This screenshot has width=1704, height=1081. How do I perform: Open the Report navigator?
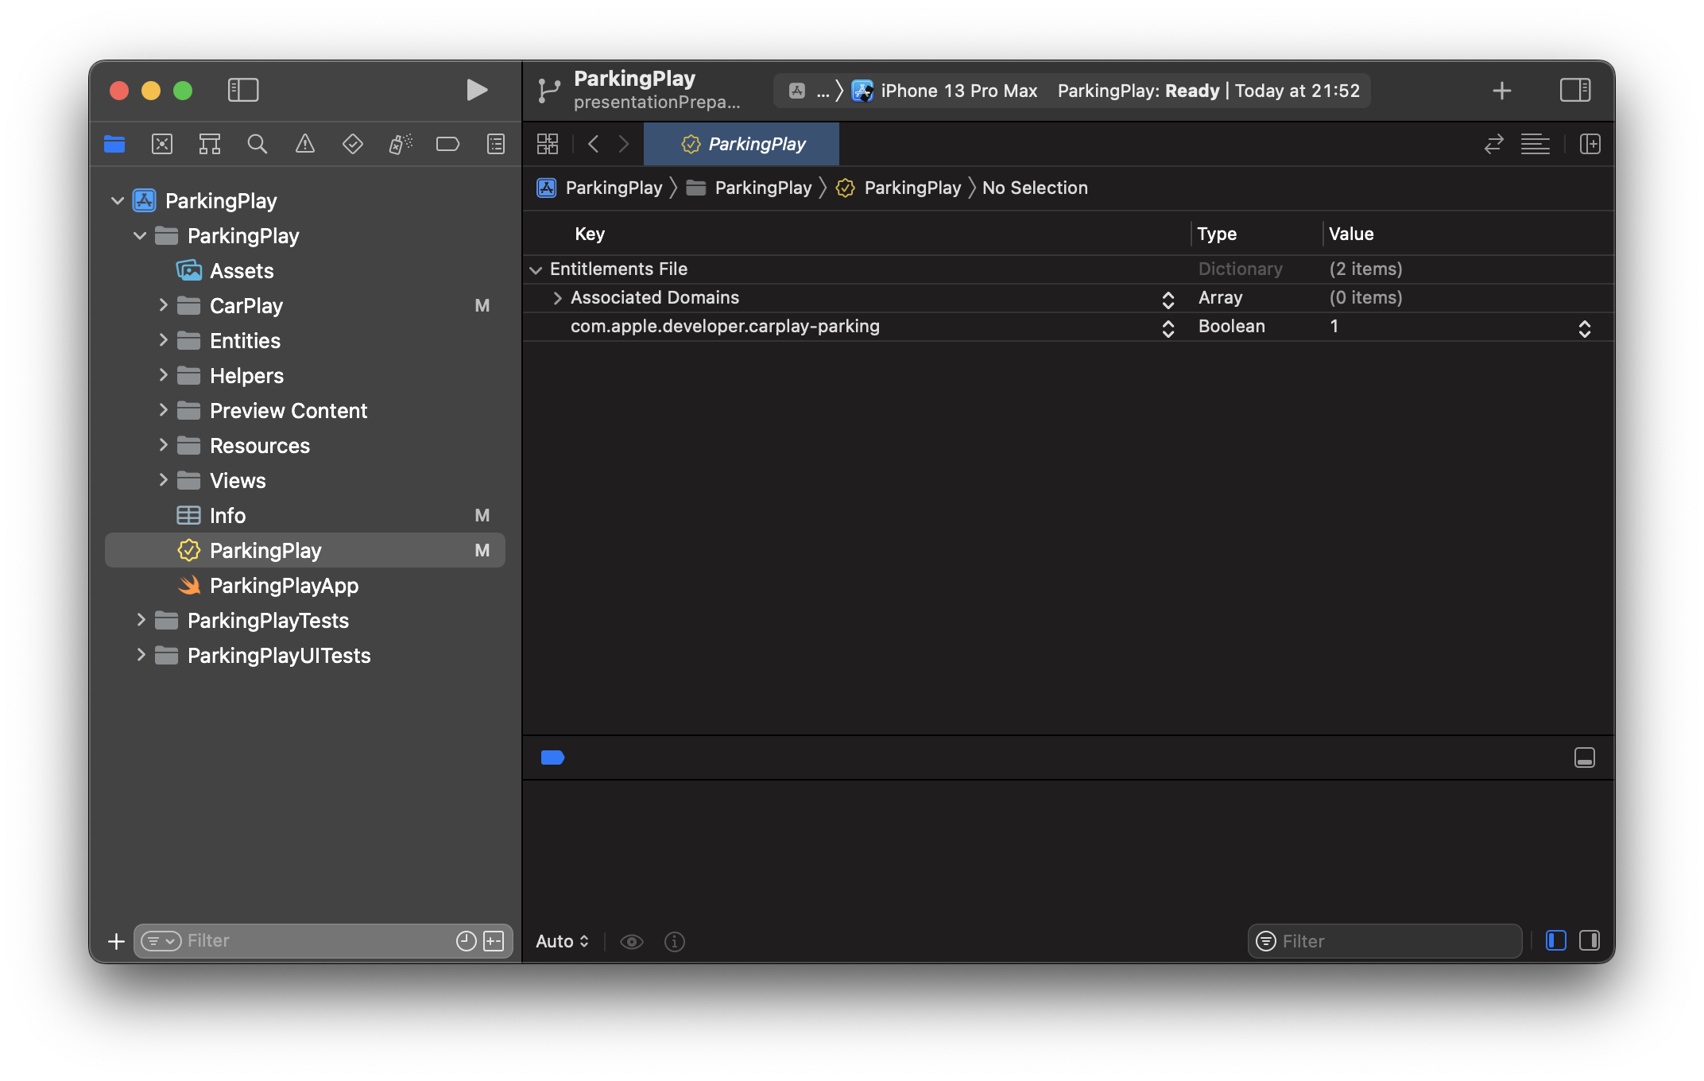point(496,144)
